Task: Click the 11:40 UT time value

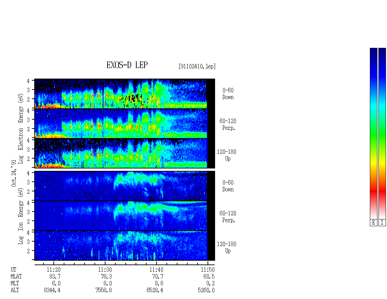Action: pos(156,270)
